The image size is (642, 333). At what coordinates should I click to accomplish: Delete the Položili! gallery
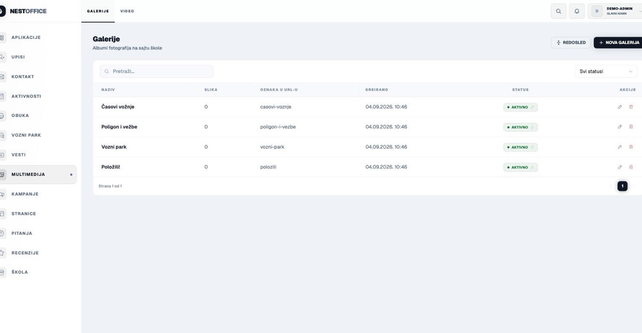(x=631, y=167)
